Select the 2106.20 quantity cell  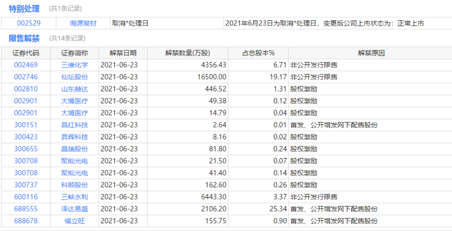click(x=188, y=209)
